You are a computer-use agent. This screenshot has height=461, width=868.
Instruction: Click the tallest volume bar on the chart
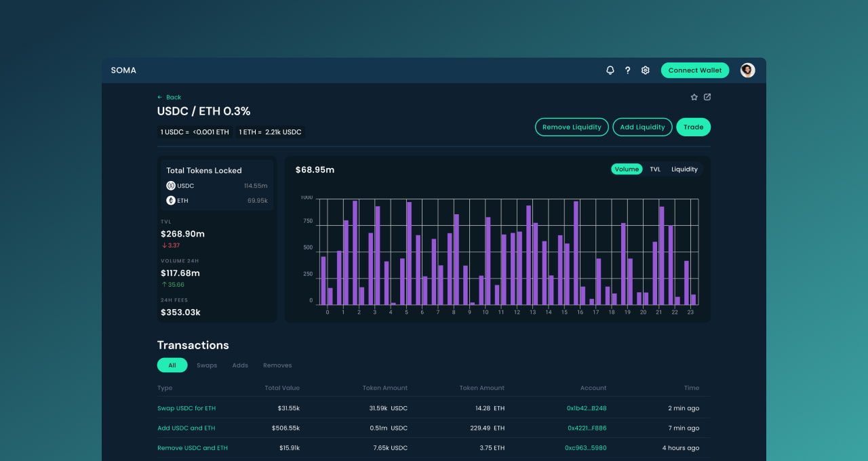(355, 251)
